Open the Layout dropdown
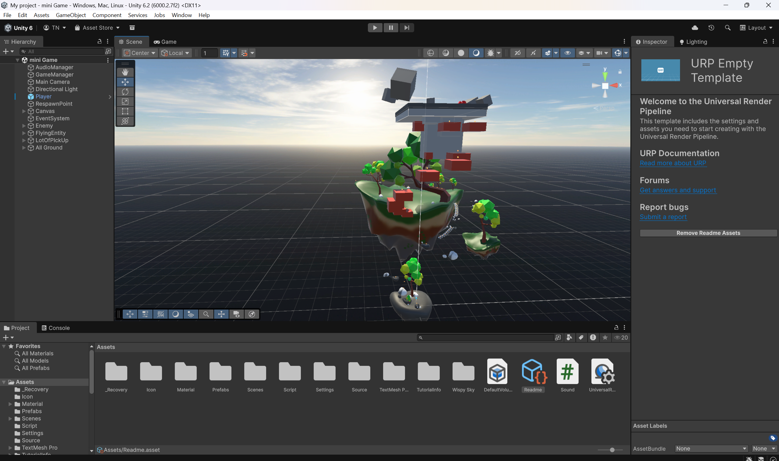Viewport: 779px width, 461px height. click(756, 28)
